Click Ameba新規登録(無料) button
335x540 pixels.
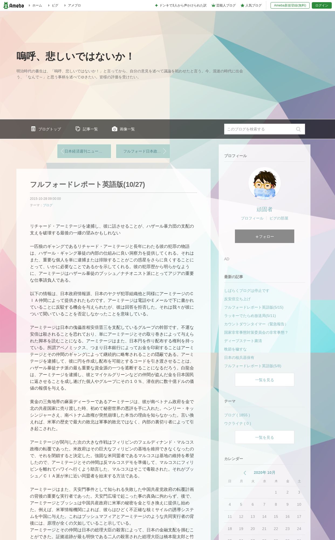coord(290,5)
